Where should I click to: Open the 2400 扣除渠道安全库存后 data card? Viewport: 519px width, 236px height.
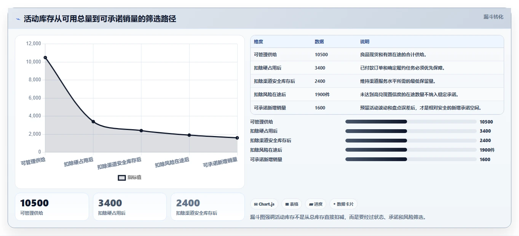208,207
